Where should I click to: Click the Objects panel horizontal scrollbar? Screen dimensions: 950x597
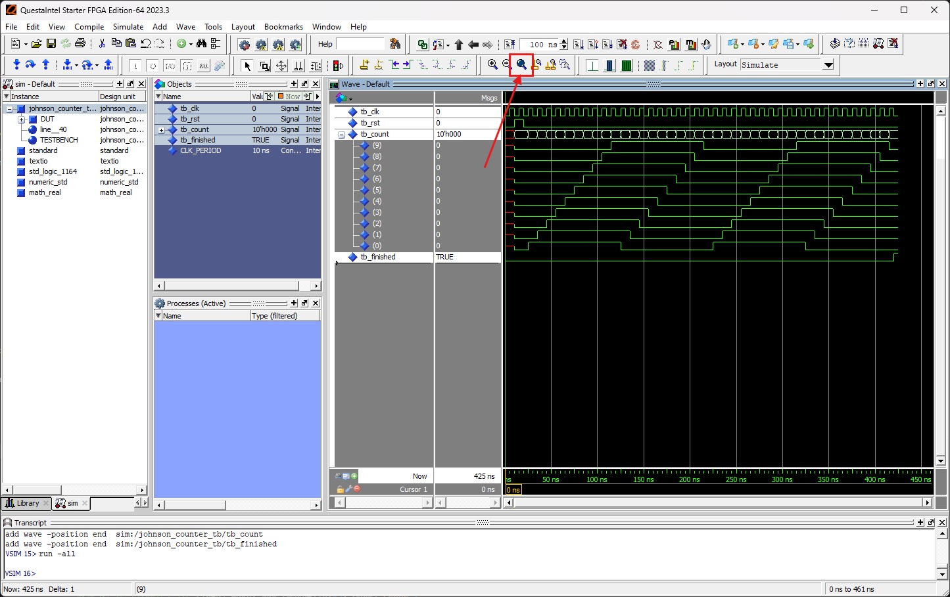click(237, 286)
